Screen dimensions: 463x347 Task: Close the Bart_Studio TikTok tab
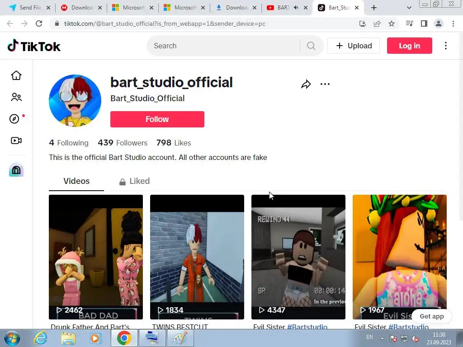pos(357,8)
